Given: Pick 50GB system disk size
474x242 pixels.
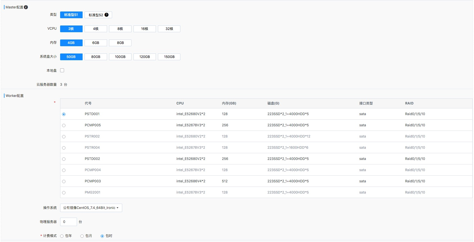Looking at the screenshot, I should 71,57.
